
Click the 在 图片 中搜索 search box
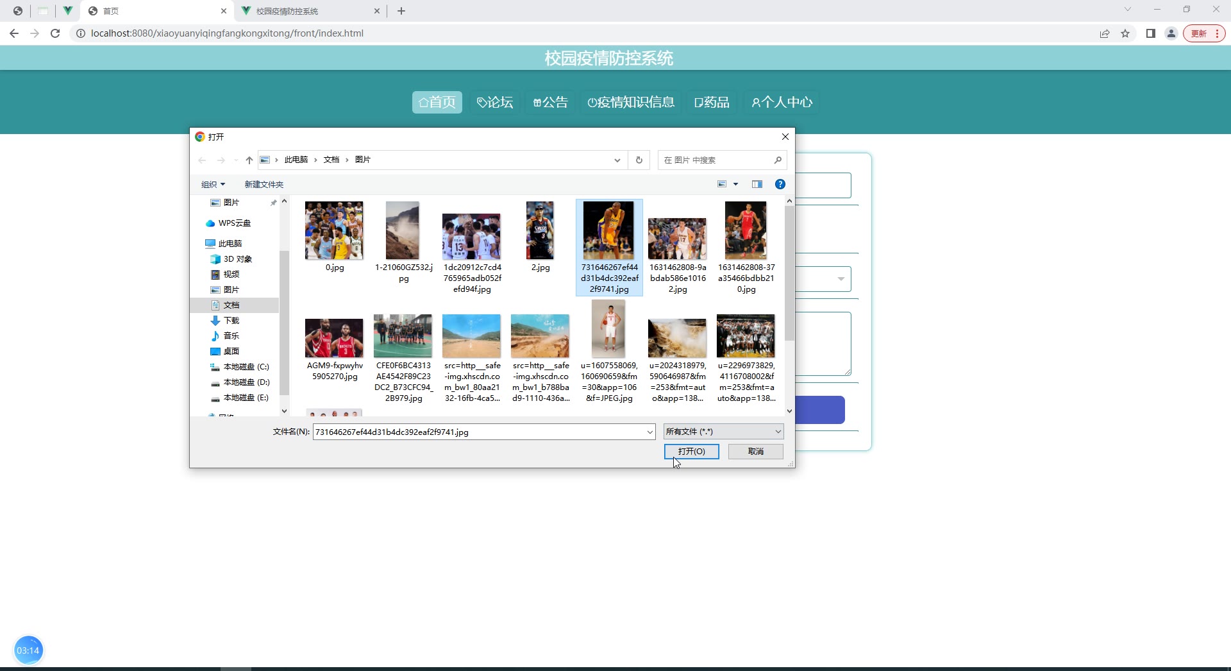[722, 160]
